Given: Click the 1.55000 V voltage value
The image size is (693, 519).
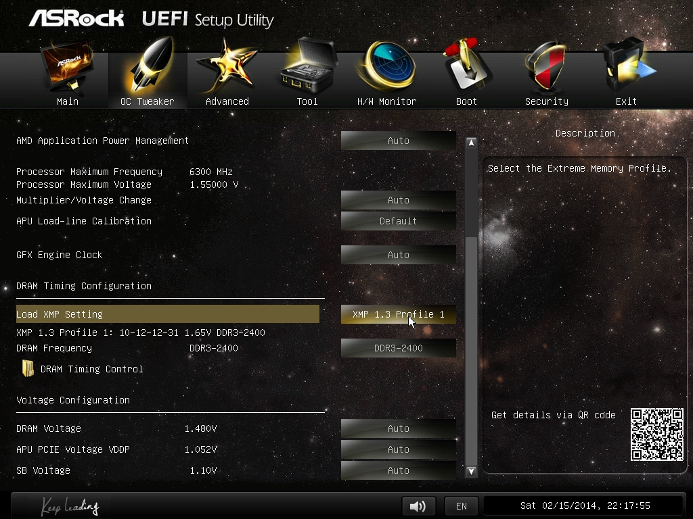Looking at the screenshot, I should click(x=214, y=184).
